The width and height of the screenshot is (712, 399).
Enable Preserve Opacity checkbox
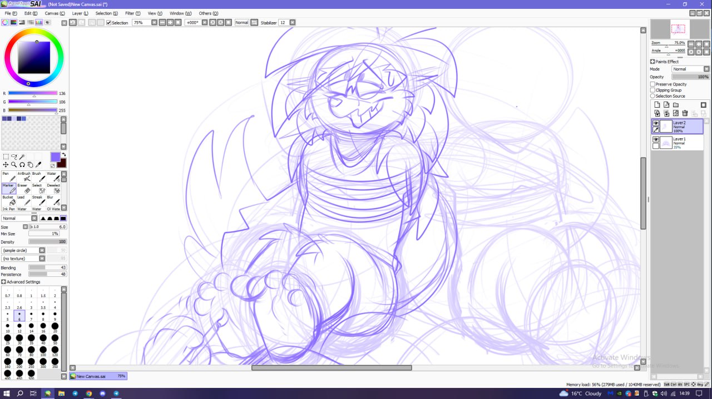point(653,84)
